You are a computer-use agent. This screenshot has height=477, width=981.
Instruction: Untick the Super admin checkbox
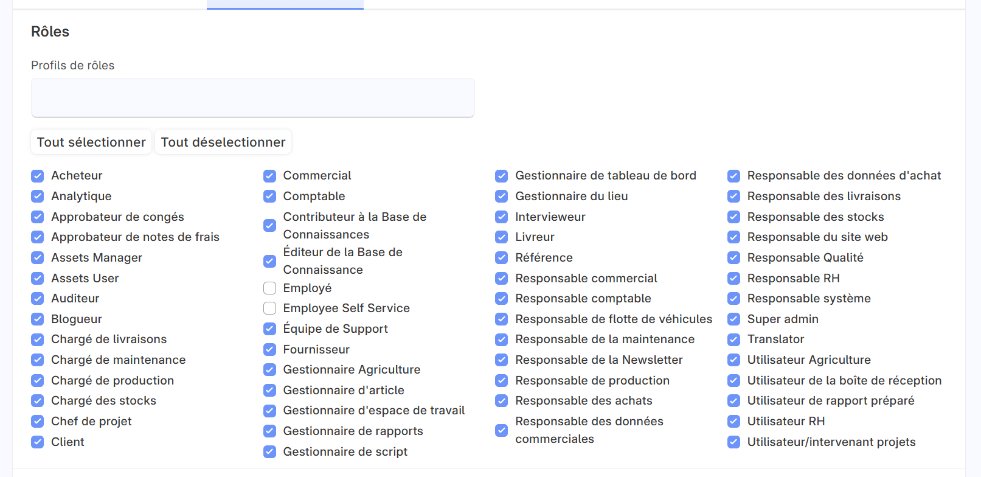(x=734, y=319)
